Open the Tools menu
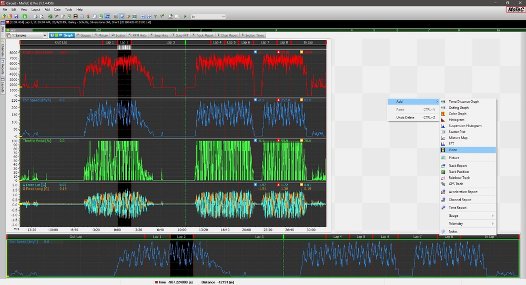526x285 pixels. click(x=68, y=10)
